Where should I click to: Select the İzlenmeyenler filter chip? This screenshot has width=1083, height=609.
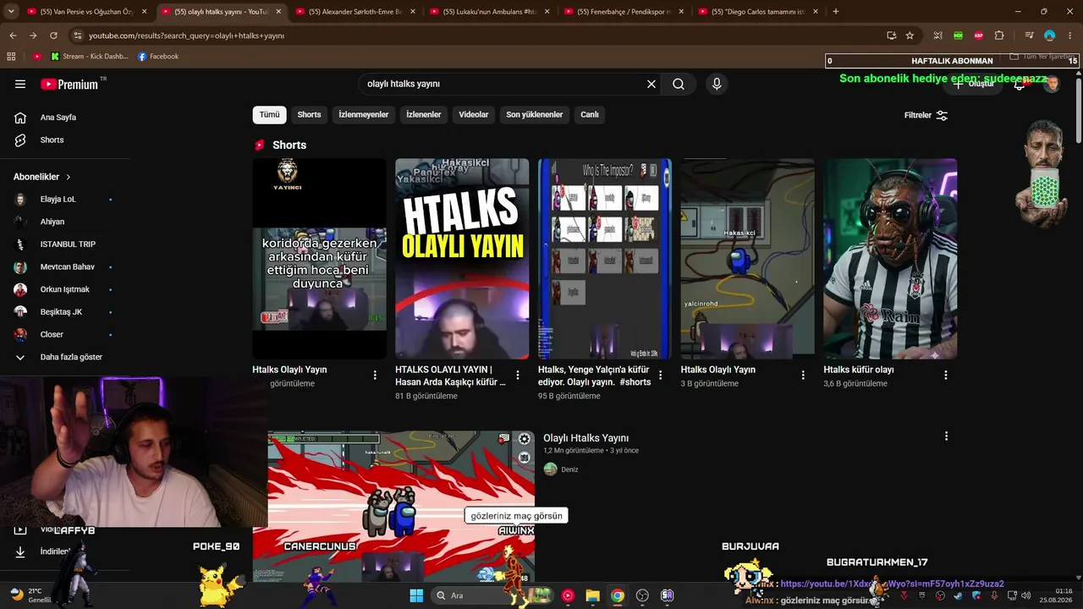pos(364,115)
